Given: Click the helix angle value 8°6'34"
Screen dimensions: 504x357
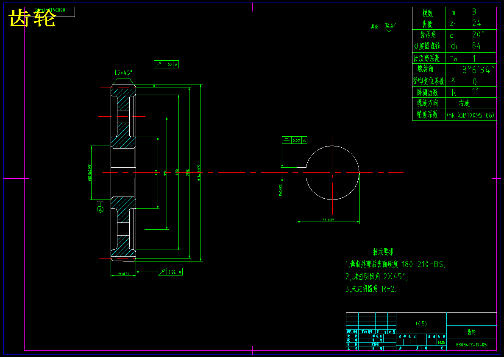Looking at the screenshot, I should (479, 70).
